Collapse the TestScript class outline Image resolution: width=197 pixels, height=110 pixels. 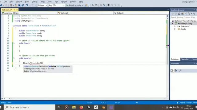(x=14, y=26)
